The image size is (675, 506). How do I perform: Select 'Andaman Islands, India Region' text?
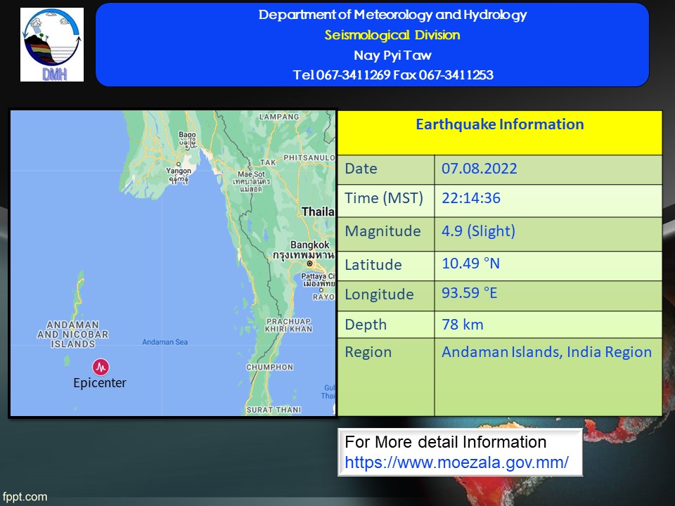click(547, 352)
